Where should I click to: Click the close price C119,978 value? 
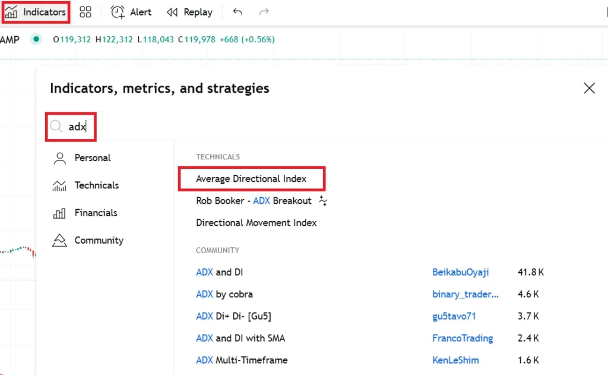tap(197, 39)
